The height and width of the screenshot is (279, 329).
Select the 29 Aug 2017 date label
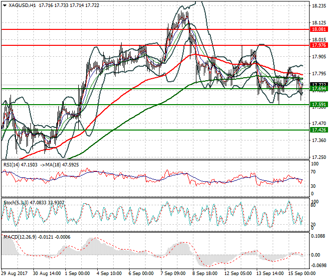click(14, 274)
